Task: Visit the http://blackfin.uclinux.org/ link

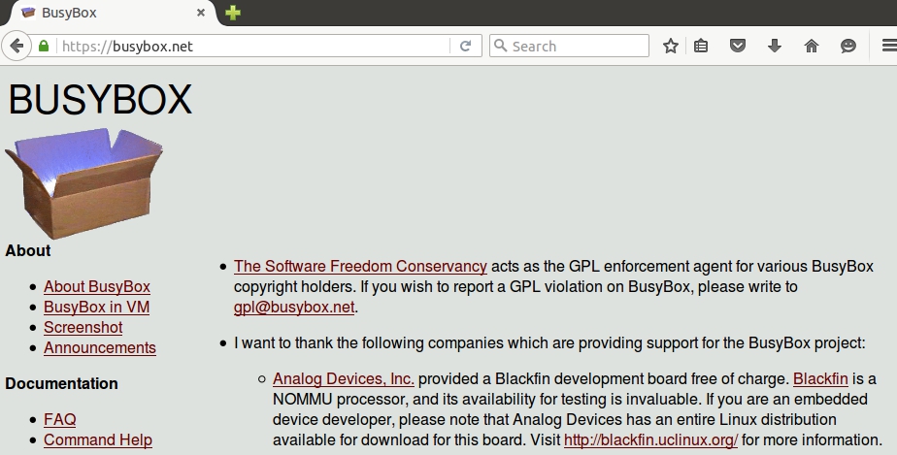Action: [651, 440]
